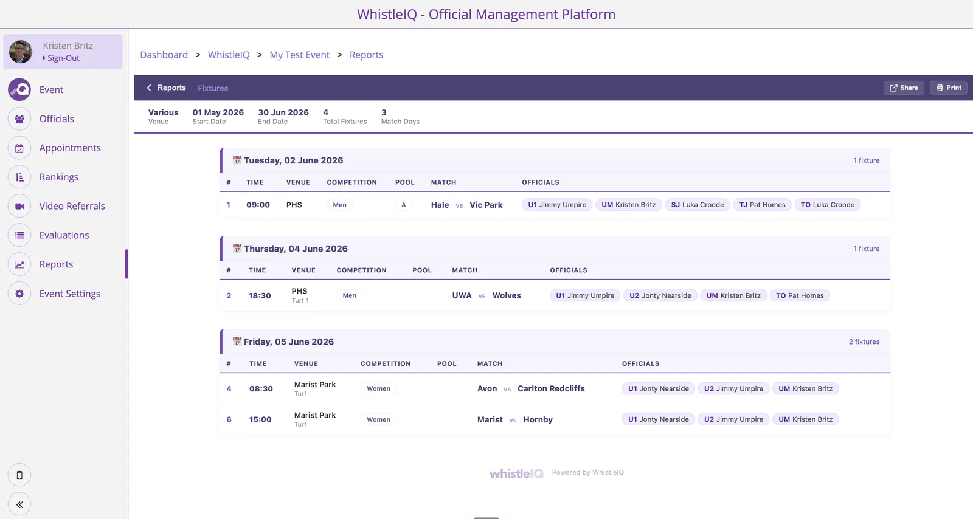Open the Video Referrals camera icon
The image size is (973, 519).
(x=19, y=206)
